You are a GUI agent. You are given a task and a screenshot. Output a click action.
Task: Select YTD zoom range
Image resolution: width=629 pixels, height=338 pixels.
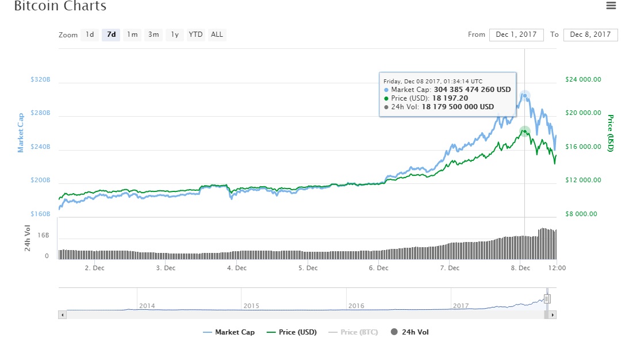(x=196, y=34)
